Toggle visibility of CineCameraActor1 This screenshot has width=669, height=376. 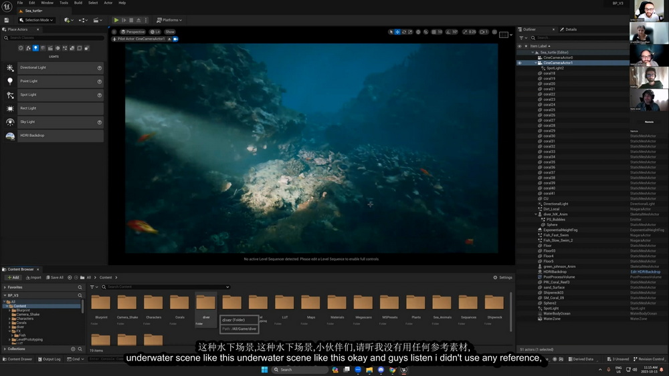520,63
